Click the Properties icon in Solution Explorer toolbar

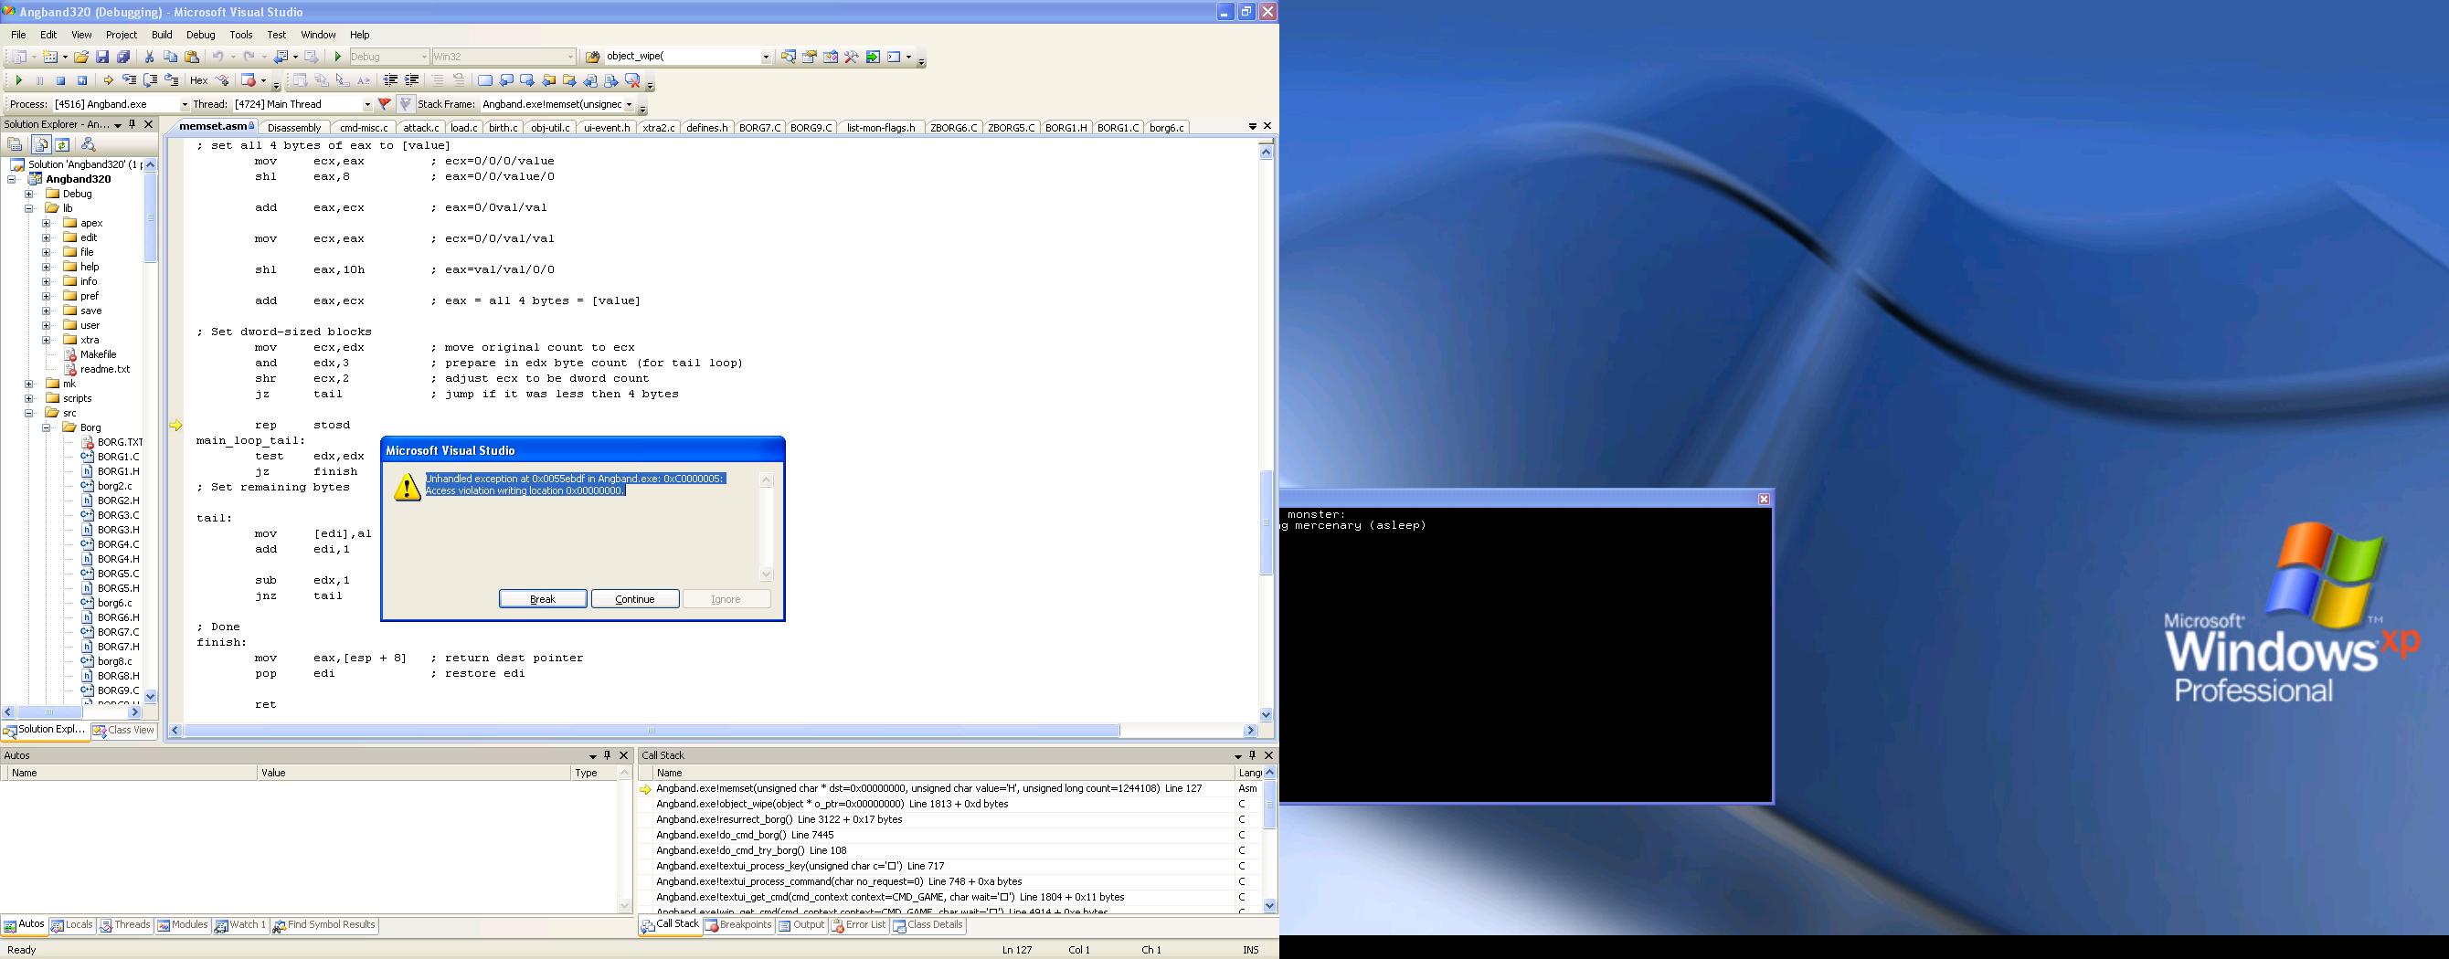tap(15, 144)
